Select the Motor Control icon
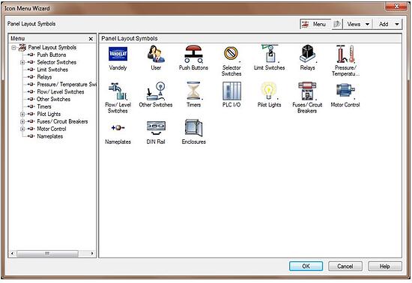Image resolution: width=412 pixels, height=283 pixels. (345, 91)
